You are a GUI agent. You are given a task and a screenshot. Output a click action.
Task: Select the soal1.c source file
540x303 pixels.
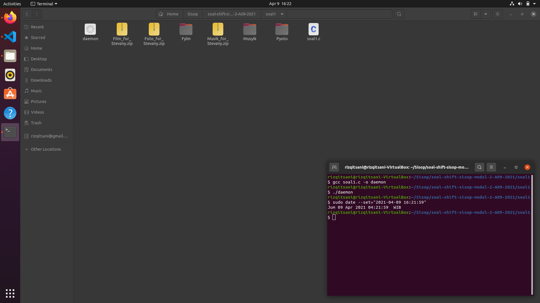314,32
